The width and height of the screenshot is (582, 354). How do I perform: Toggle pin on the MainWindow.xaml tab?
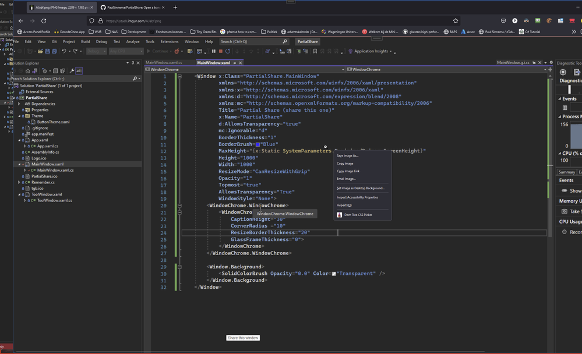235,62
